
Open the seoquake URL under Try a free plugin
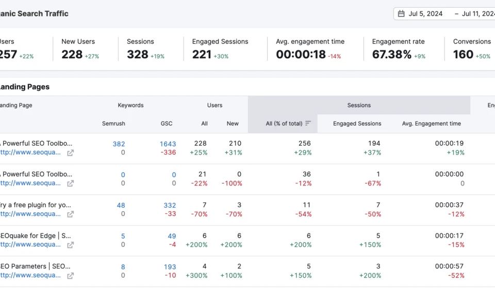click(30, 214)
